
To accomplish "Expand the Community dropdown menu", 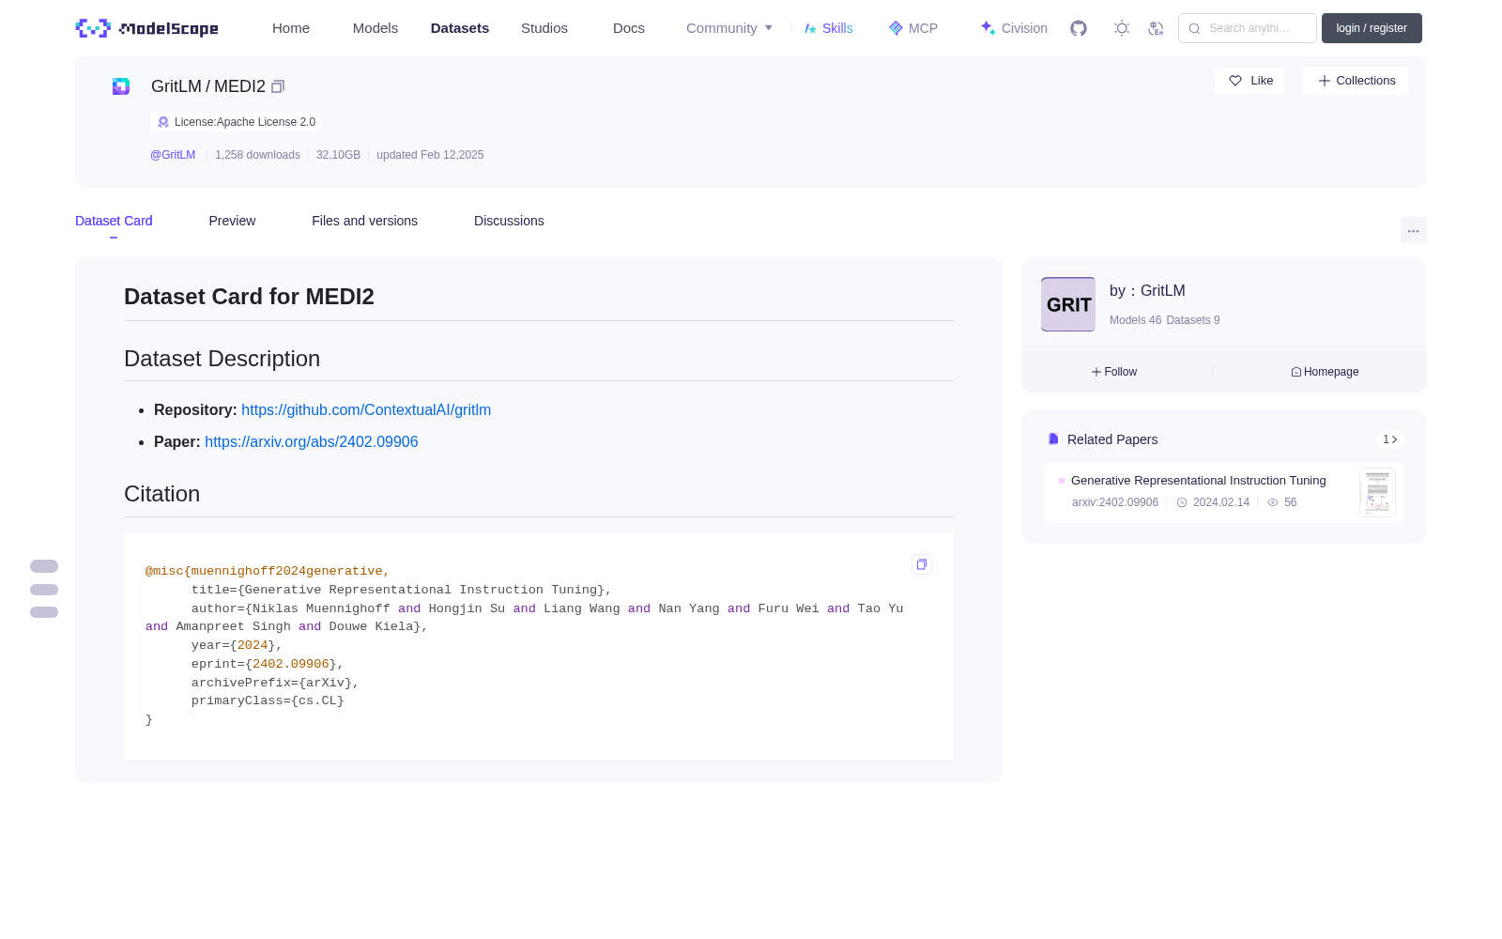I will click(729, 28).
